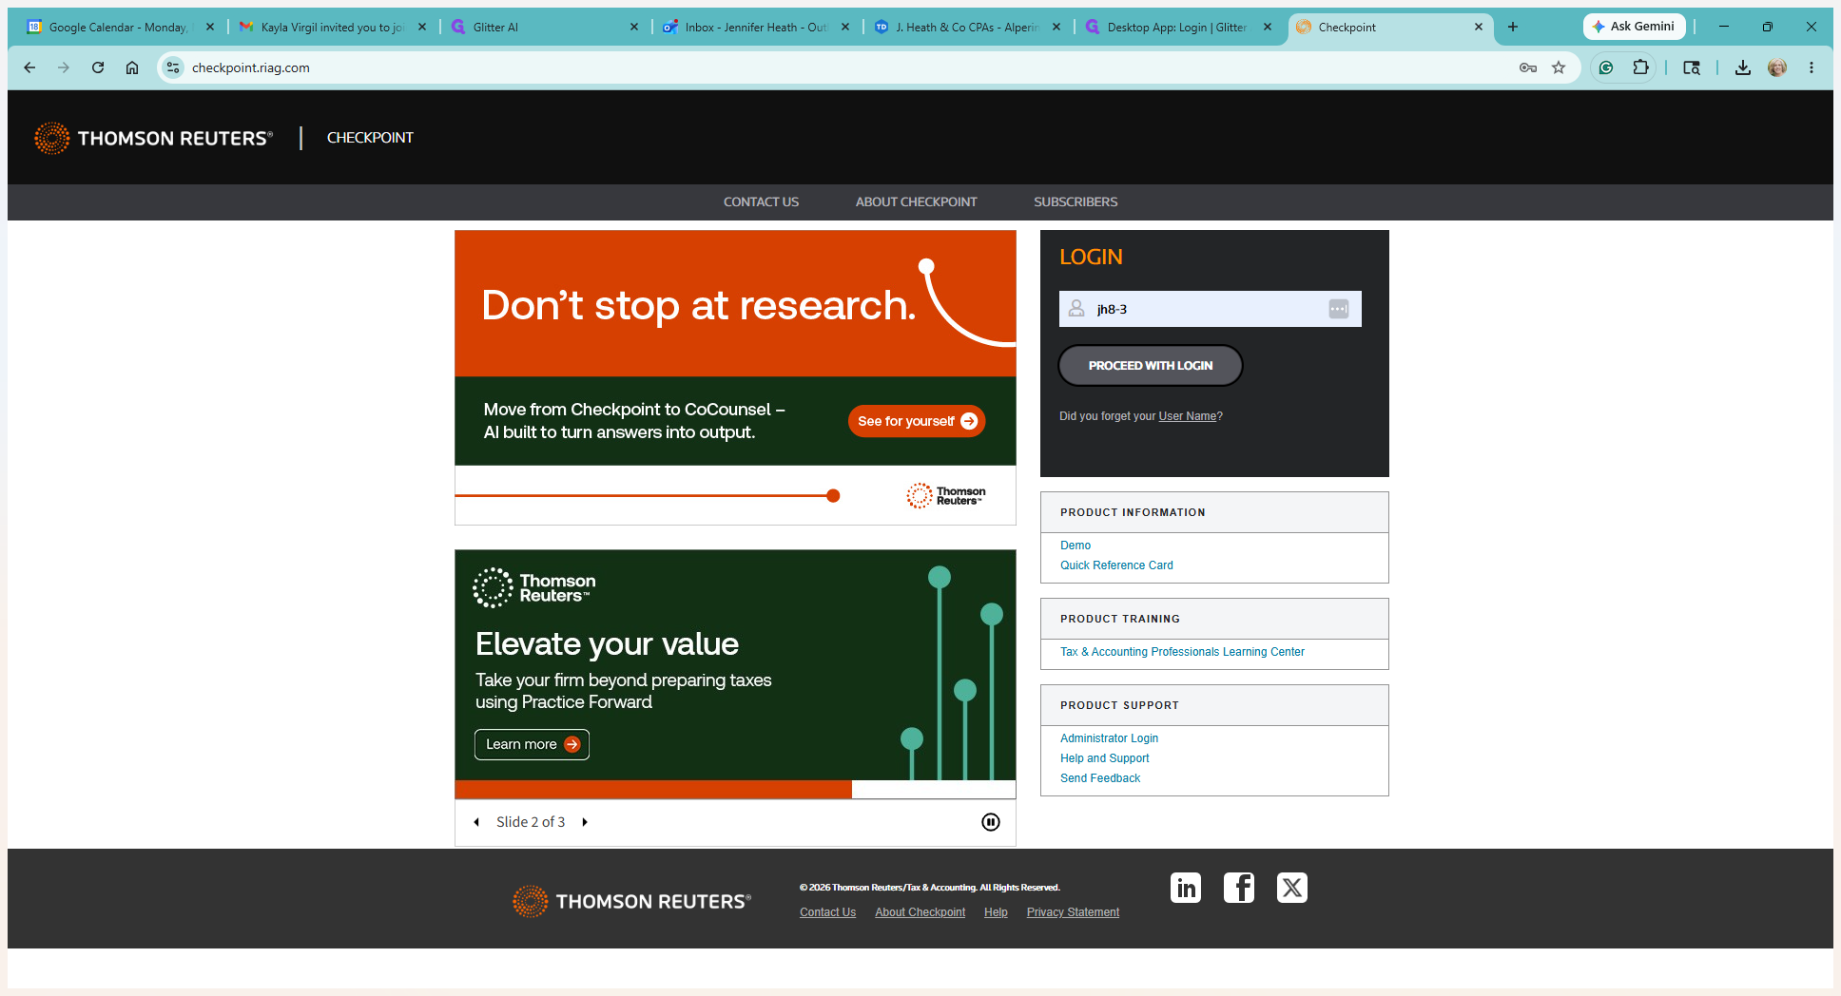1841x996 pixels.
Task: Go to the browser home page icon
Action: 132,67
